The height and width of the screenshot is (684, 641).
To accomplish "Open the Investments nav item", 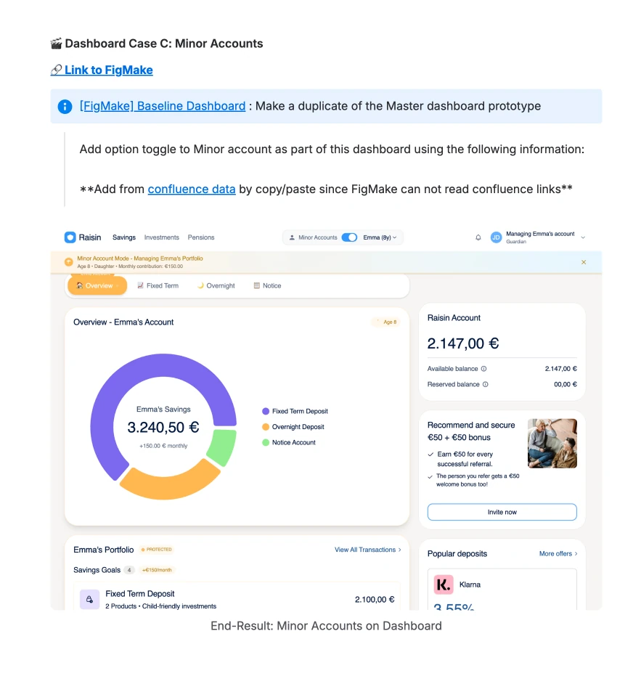I will click(161, 237).
